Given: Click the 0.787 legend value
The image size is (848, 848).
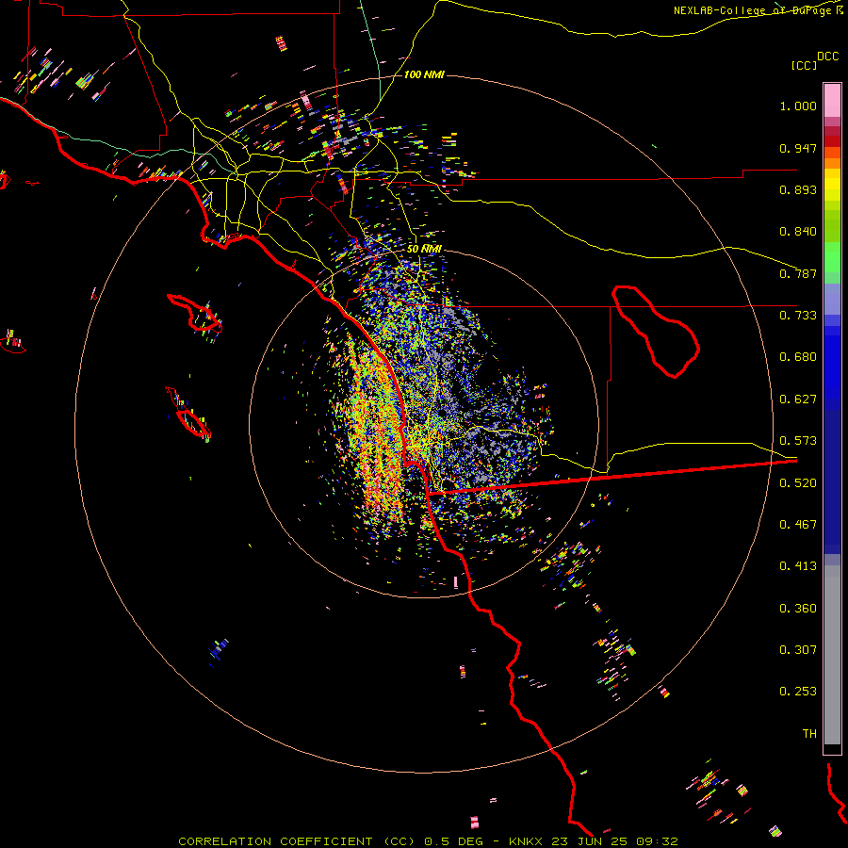Looking at the screenshot, I should pos(798,273).
